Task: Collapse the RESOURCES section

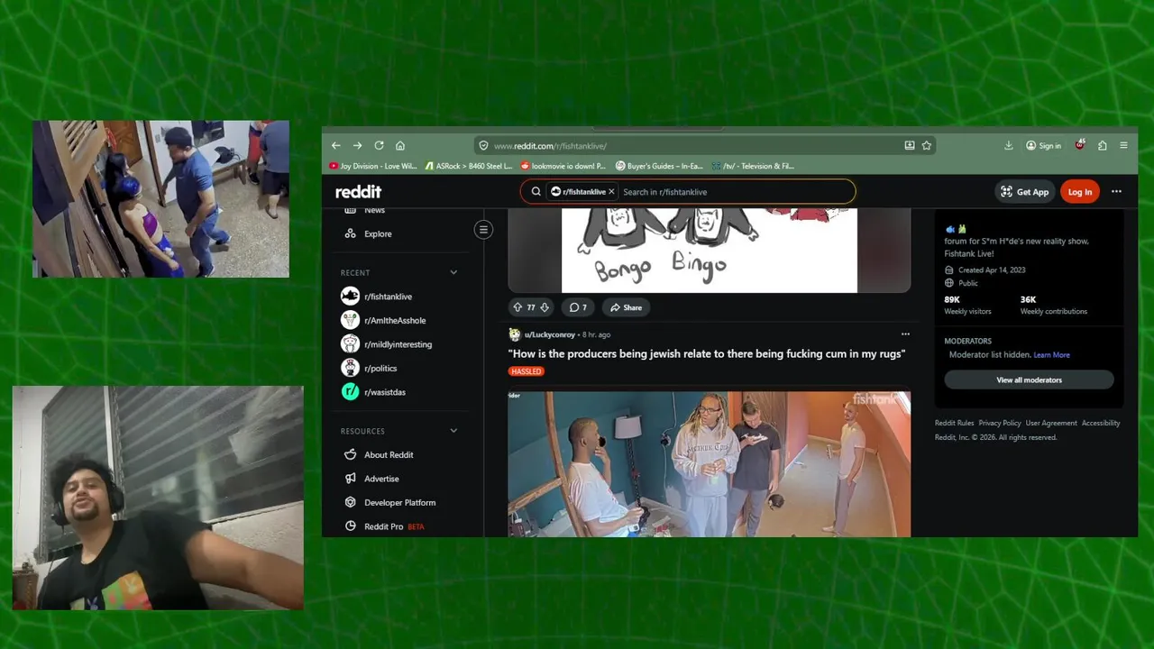Action: (453, 431)
